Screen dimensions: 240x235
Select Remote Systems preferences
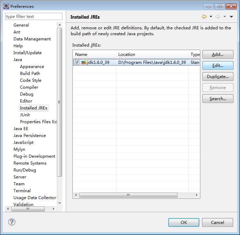point(30,163)
